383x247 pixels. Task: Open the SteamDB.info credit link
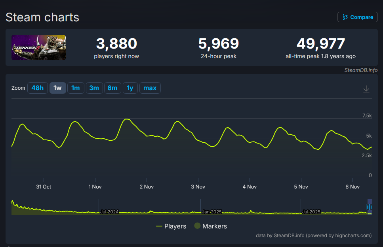[361, 70]
